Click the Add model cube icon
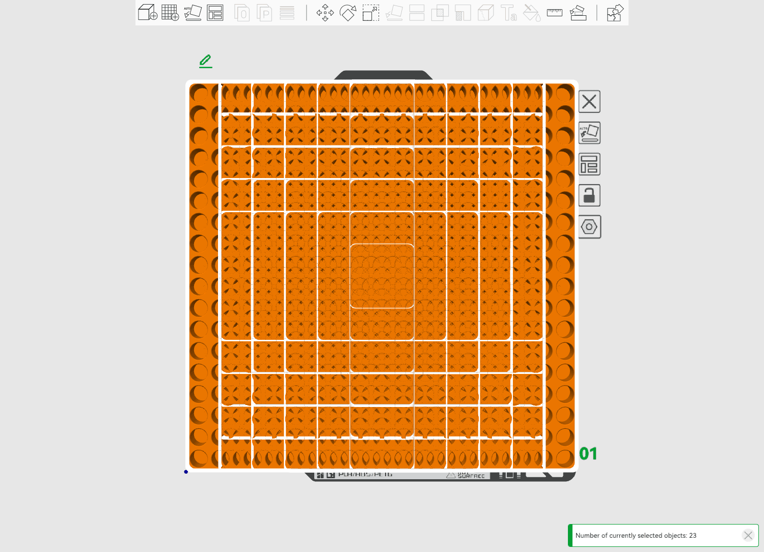 point(148,13)
